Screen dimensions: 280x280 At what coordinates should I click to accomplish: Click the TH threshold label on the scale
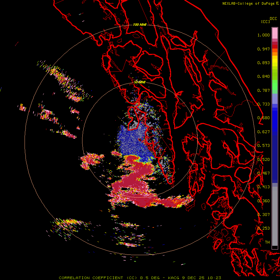[x=267, y=242]
